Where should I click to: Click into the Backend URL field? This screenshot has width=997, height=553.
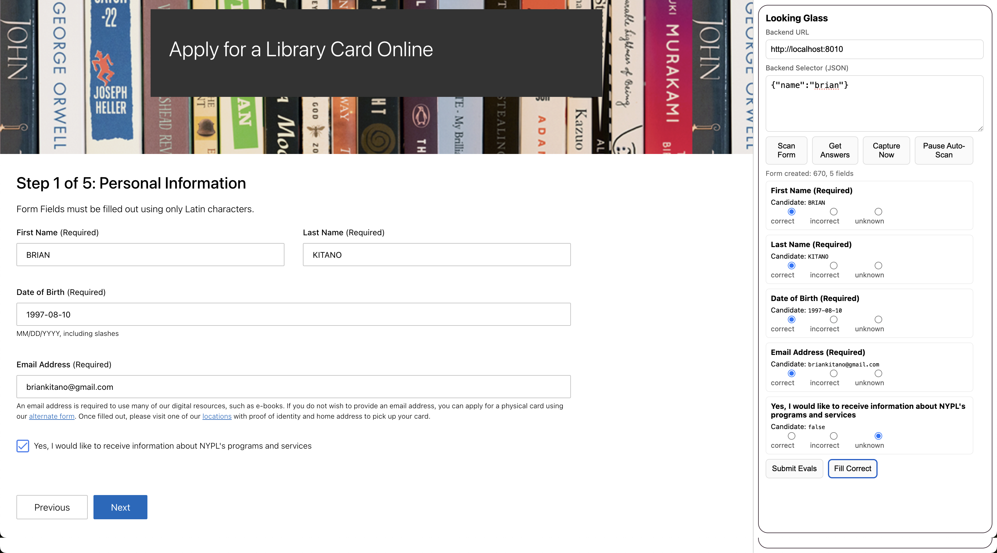[x=874, y=49]
